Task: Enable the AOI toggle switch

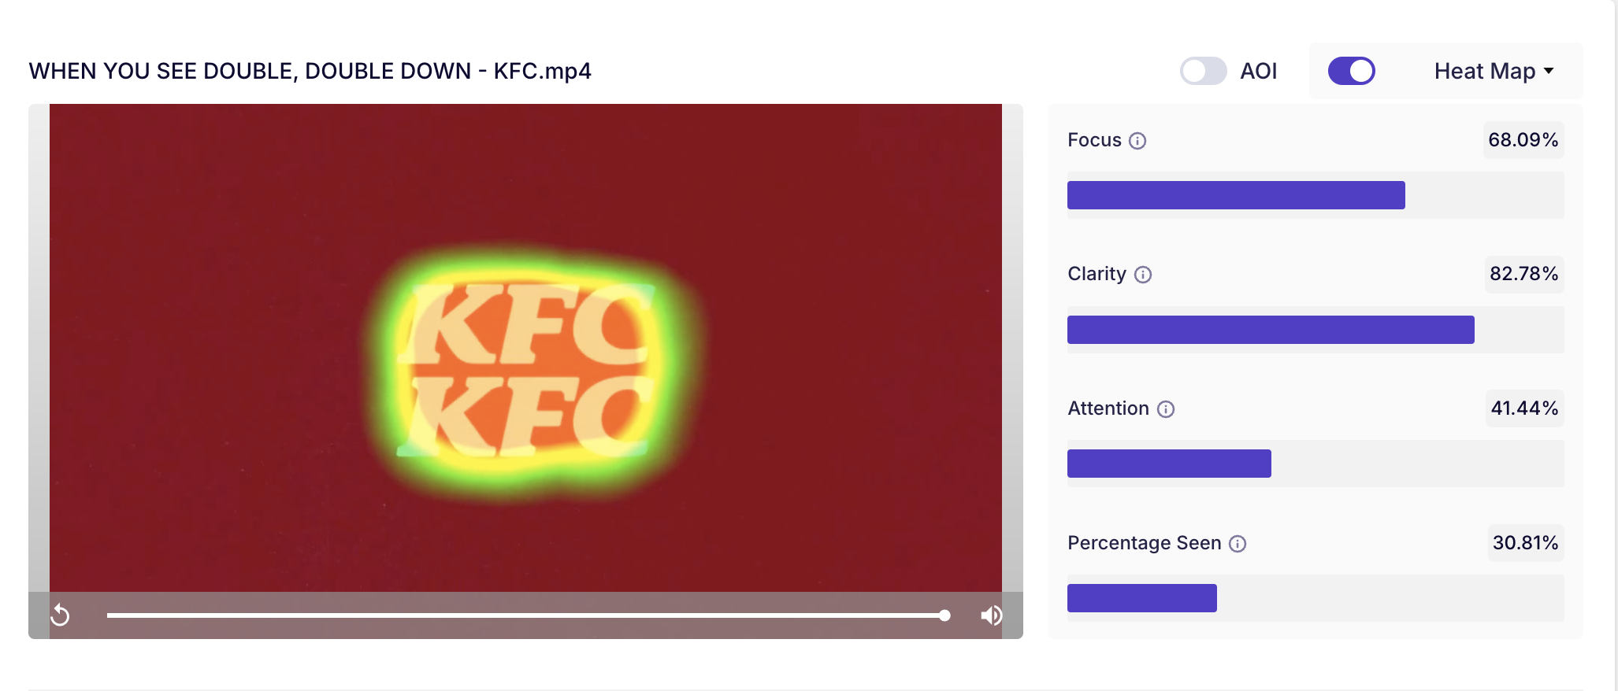Action: click(x=1203, y=71)
